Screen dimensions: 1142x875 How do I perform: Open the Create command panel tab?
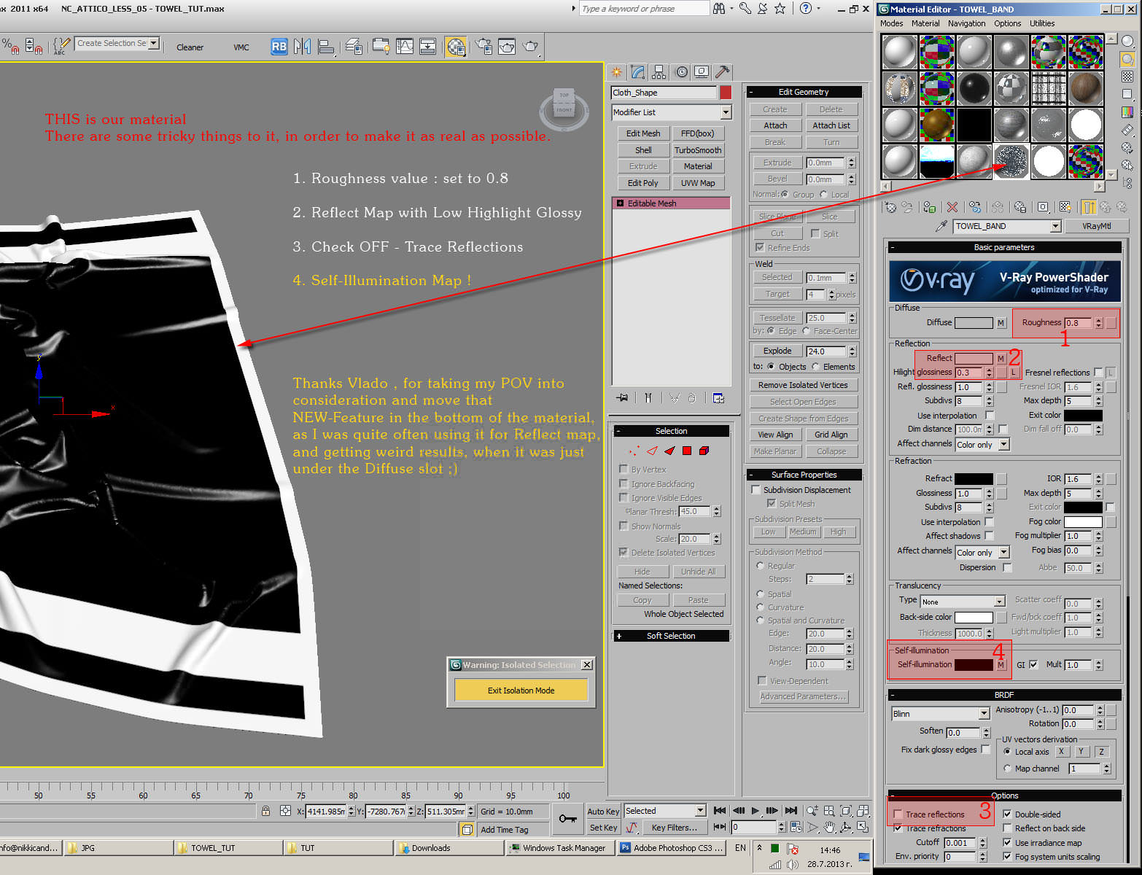point(617,71)
